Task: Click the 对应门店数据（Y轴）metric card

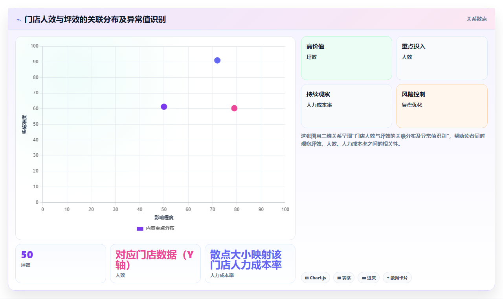Action: [x=155, y=264]
